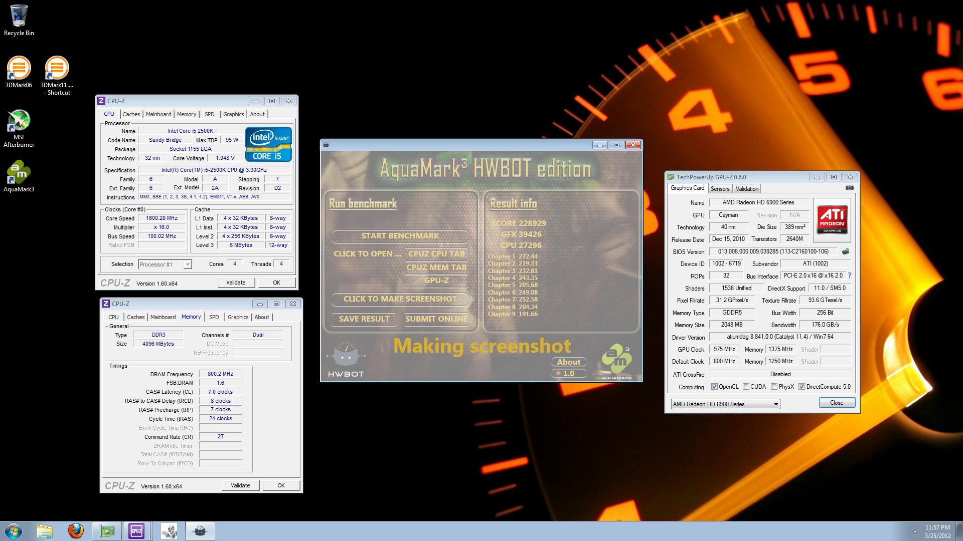963x541 pixels.
Task: Select the AquaMark HWBOT taskbar button
Action: coord(200,531)
